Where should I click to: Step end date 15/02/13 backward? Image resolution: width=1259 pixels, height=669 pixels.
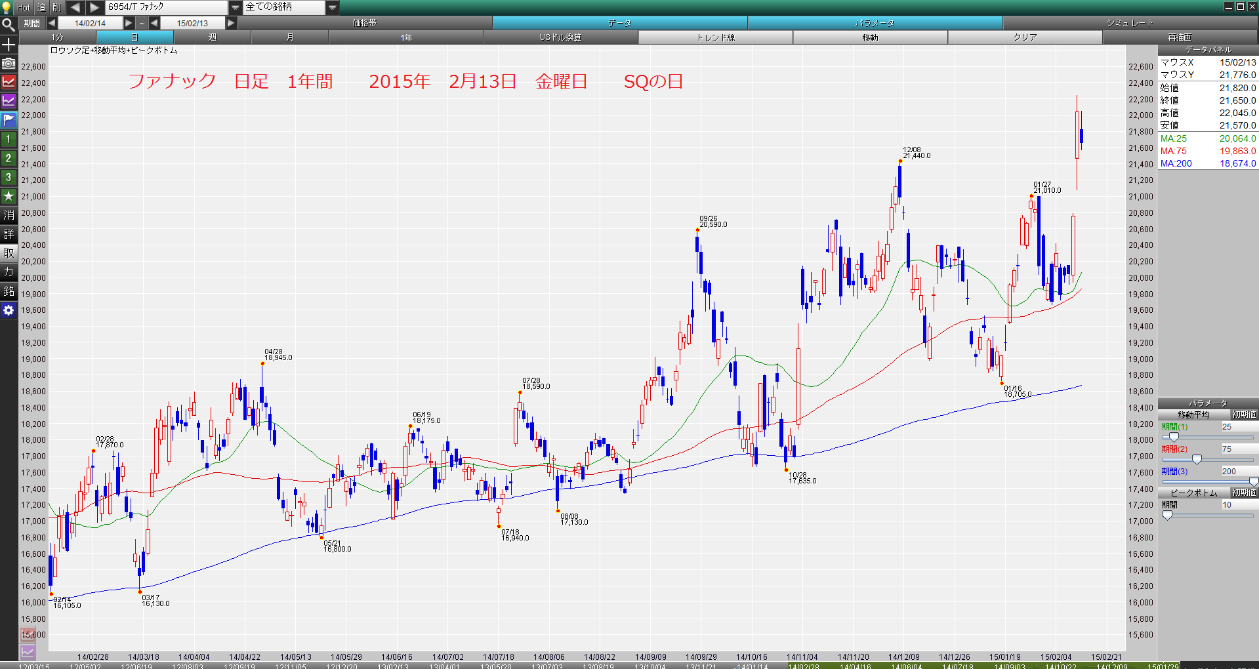(x=154, y=23)
